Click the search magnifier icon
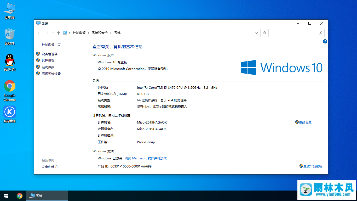 coord(321,33)
